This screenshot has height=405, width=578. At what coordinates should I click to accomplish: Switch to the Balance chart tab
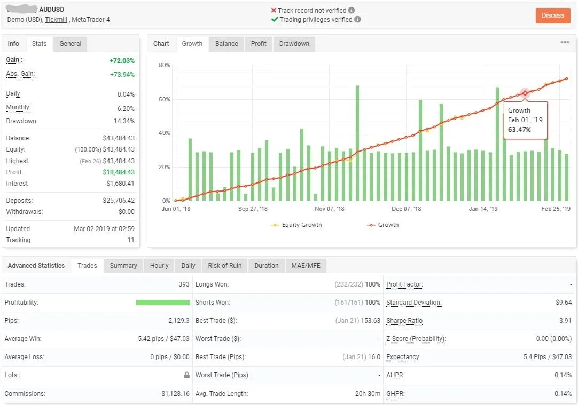pos(226,44)
